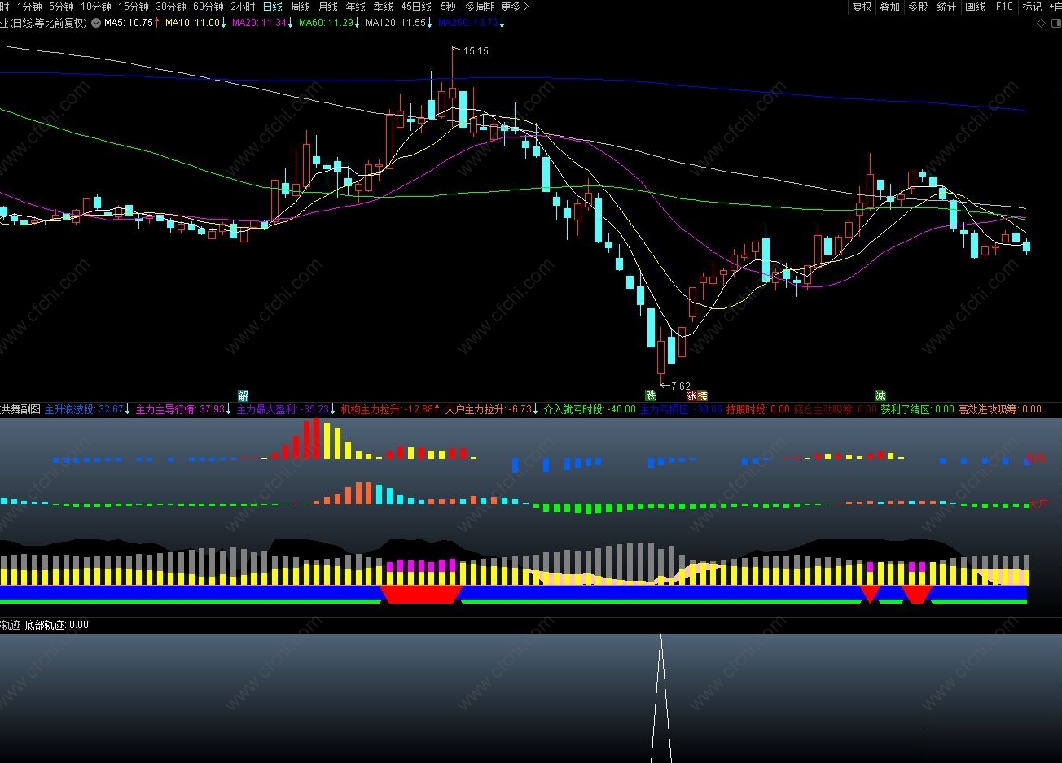The width and height of the screenshot is (1062, 763).
Task: Click the large red trapezoid signal block
Action: pyautogui.click(x=422, y=593)
